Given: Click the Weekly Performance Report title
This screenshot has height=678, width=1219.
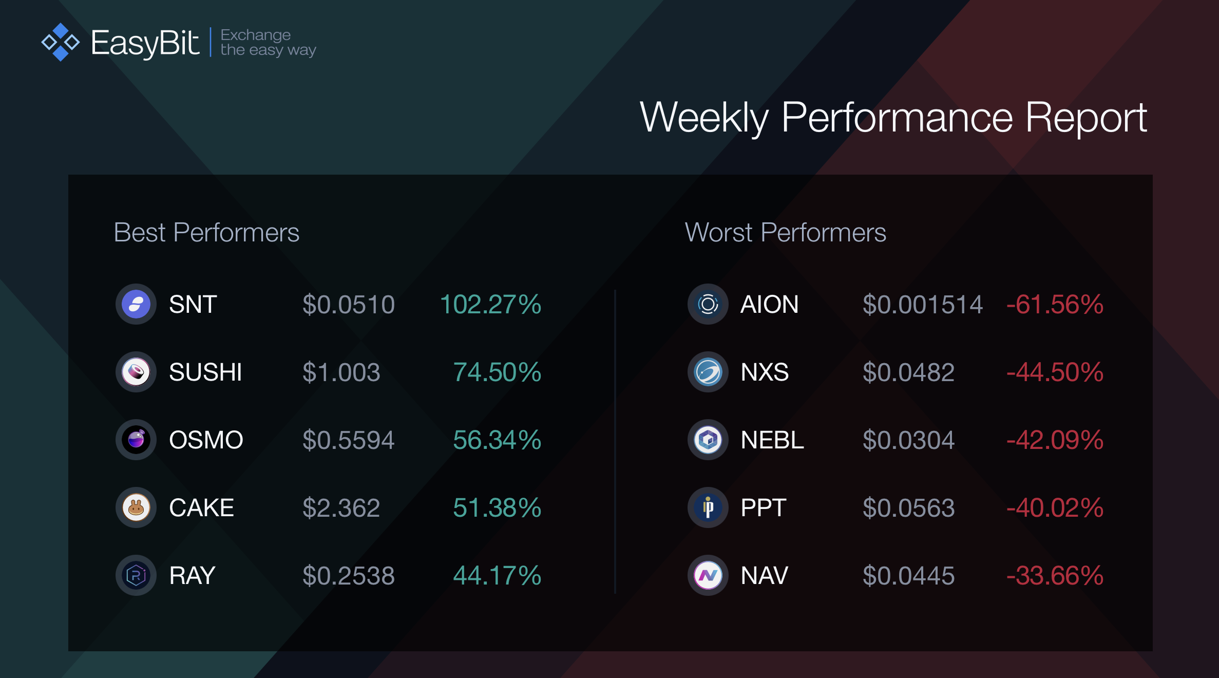Looking at the screenshot, I should pyautogui.click(x=893, y=118).
